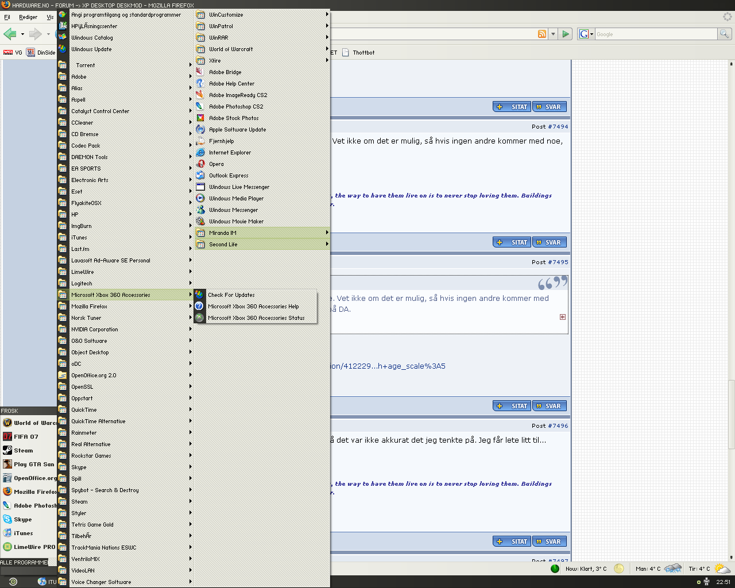Click the taskbar clock 22:51

[x=724, y=582]
